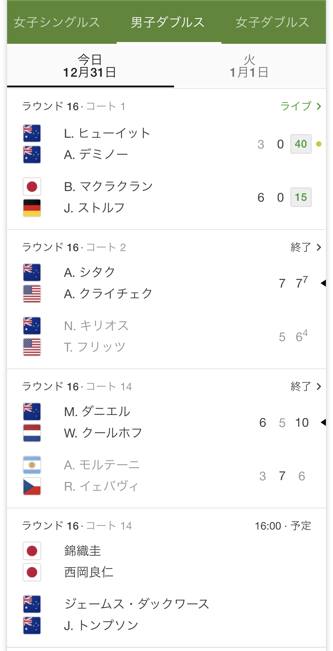Viewport: 333px width, 651px height.
Task: Select the 男子ダブルス tab
Action: [x=168, y=23]
